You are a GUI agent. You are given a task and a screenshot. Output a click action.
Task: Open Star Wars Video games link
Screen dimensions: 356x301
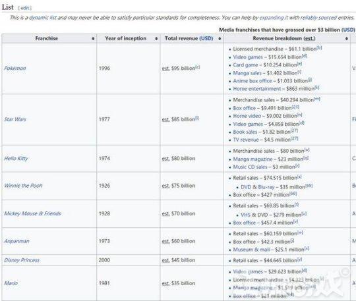pos(248,124)
